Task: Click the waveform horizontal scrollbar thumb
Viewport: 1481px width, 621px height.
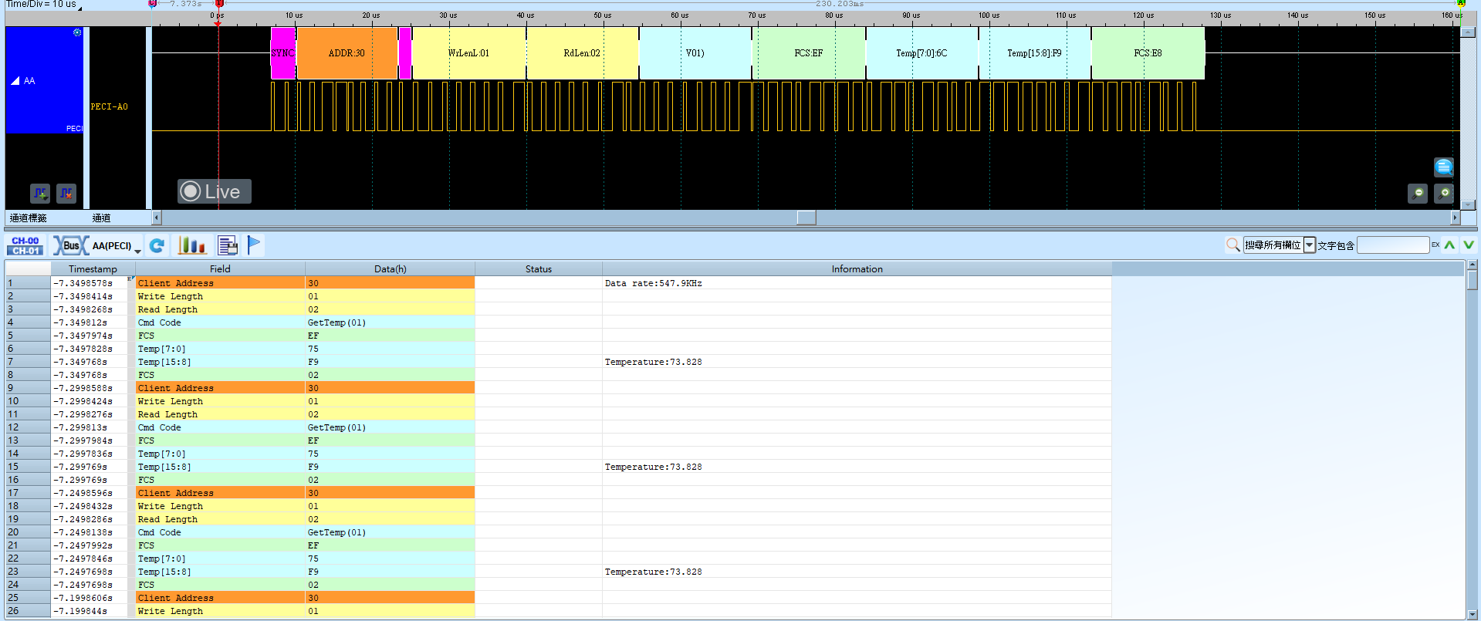Action: 806,218
